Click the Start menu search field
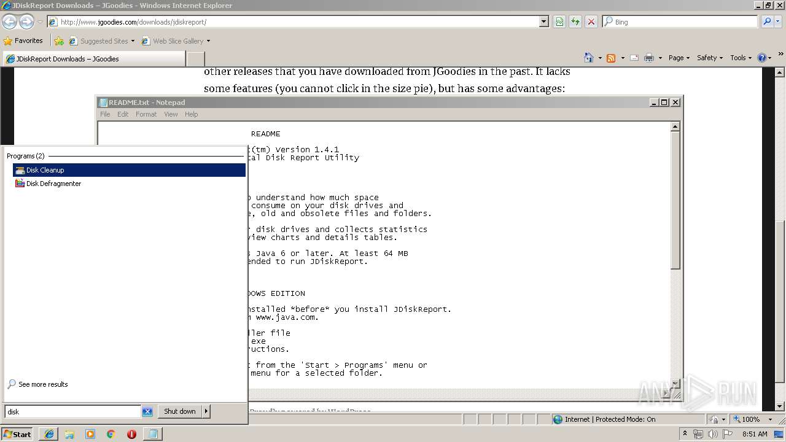The image size is (786, 442). [x=73, y=411]
